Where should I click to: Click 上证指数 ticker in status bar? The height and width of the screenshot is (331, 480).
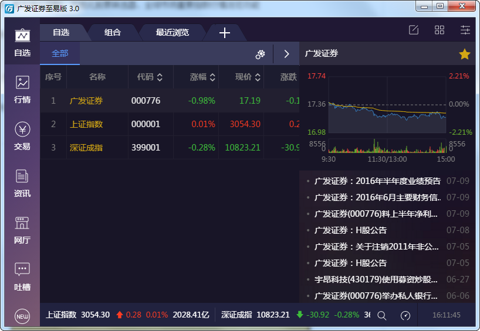(x=61, y=315)
